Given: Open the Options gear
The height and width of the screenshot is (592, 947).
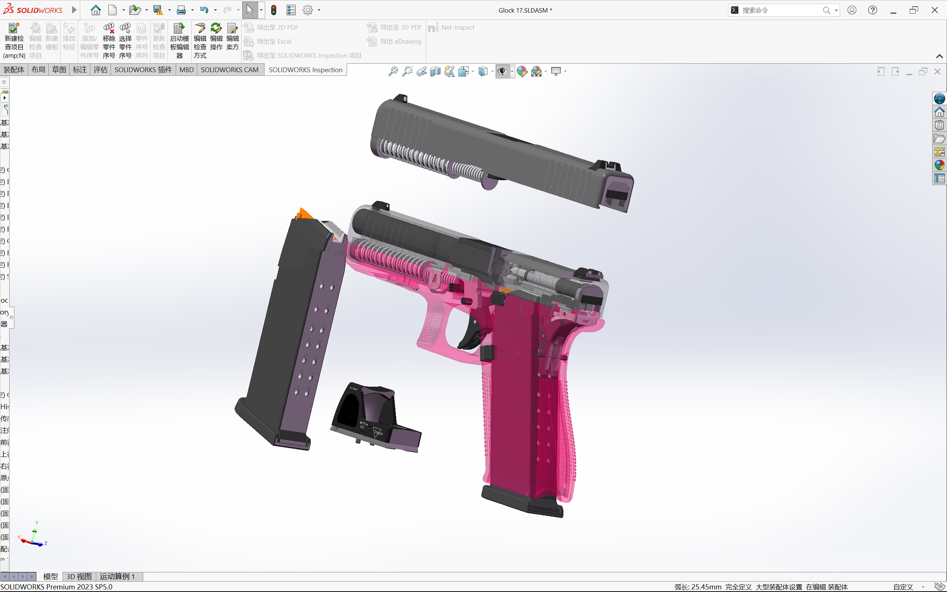Looking at the screenshot, I should (308, 10).
